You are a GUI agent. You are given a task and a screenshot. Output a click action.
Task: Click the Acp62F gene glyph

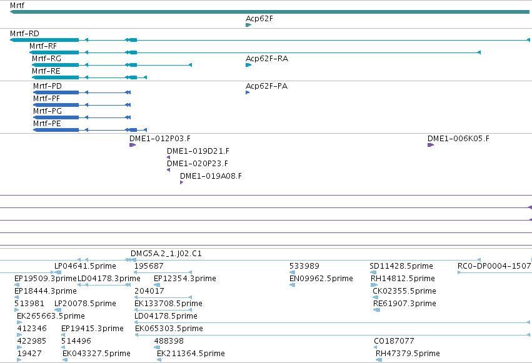tap(248, 25)
